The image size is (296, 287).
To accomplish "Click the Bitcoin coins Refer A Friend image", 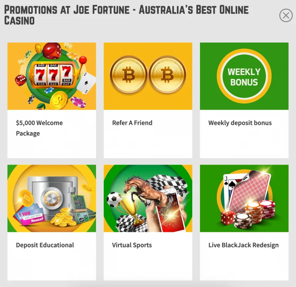I will pos(148,76).
